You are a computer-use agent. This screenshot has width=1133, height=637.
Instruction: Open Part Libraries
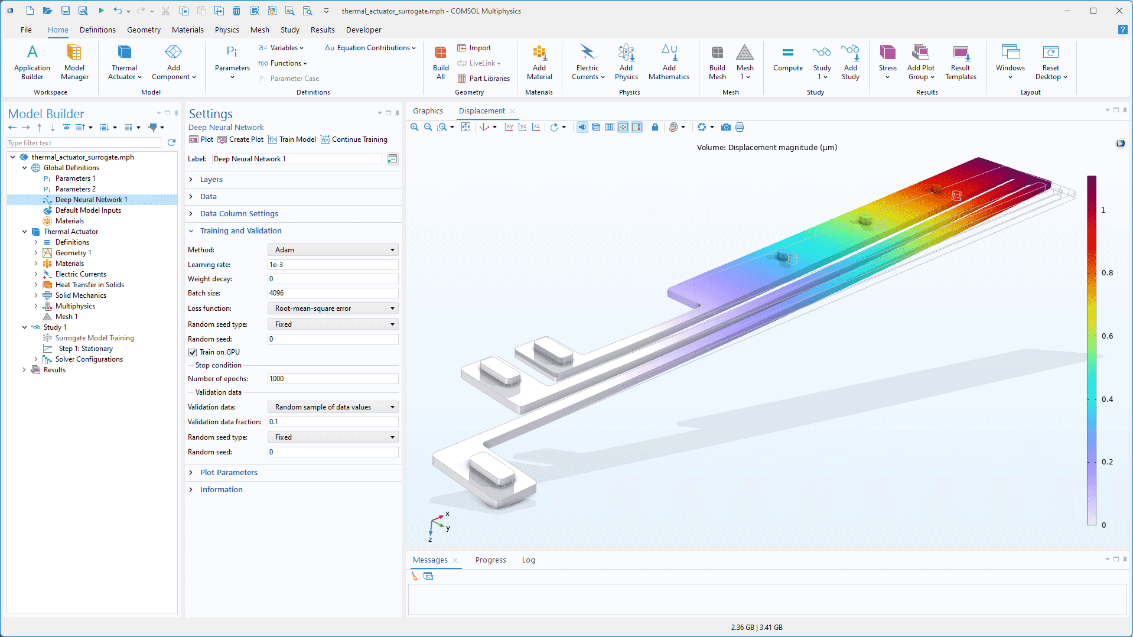pyautogui.click(x=483, y=79)
